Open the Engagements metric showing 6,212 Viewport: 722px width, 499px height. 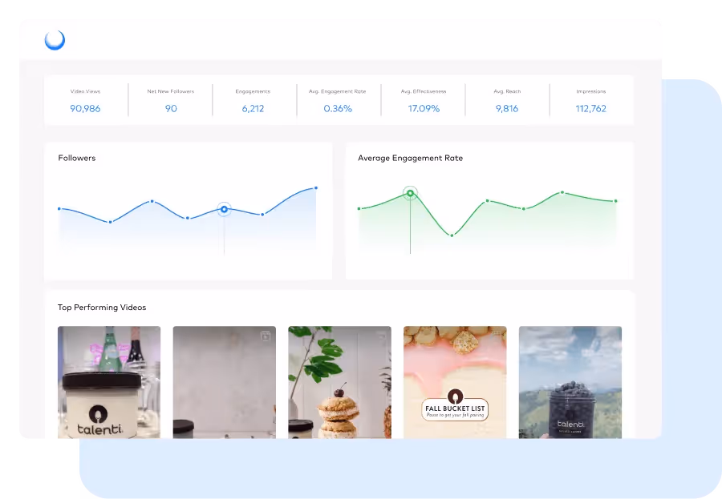pyautogui.click(x=254, y=100)
